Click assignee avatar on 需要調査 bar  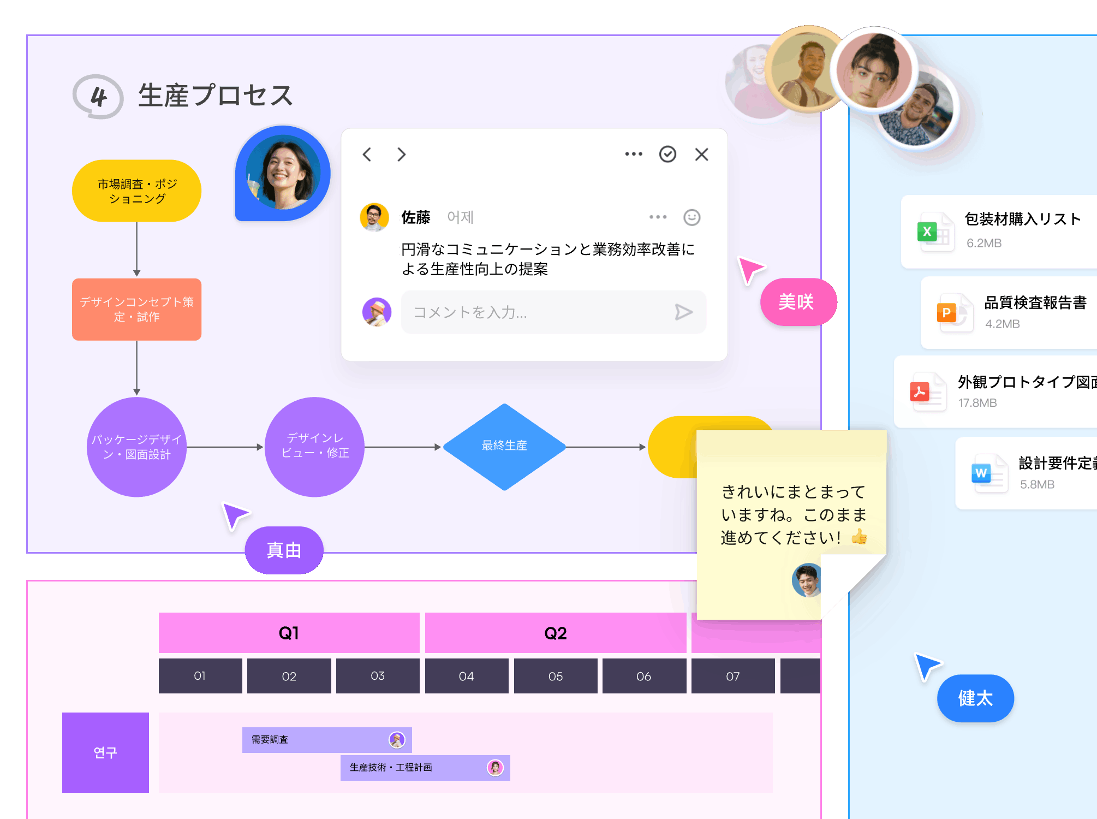pyautogui.click(x=397, y=740)
